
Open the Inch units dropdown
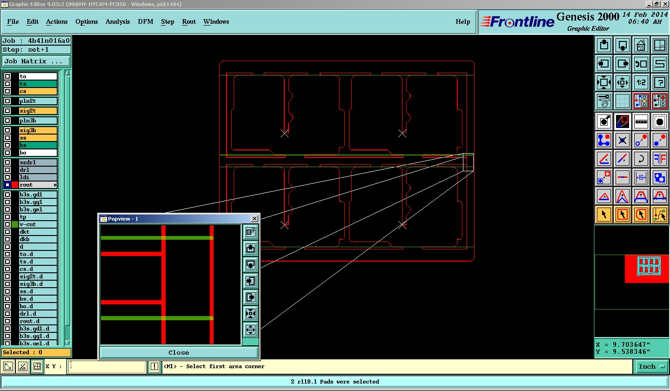[651, 367]
